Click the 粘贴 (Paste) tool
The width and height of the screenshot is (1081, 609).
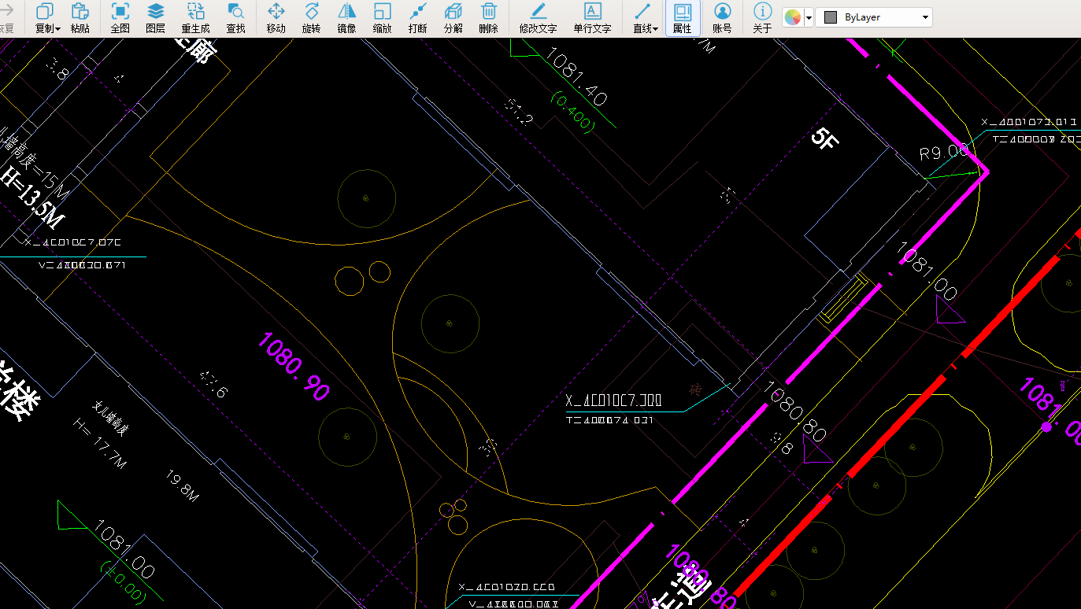[80, 18]
